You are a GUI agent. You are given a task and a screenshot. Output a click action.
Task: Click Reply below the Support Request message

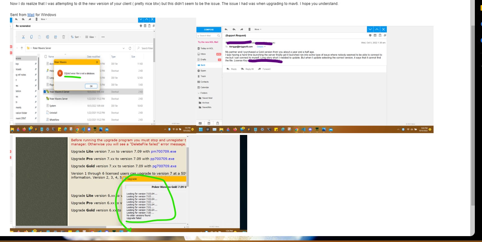click(x=232, y=69)
